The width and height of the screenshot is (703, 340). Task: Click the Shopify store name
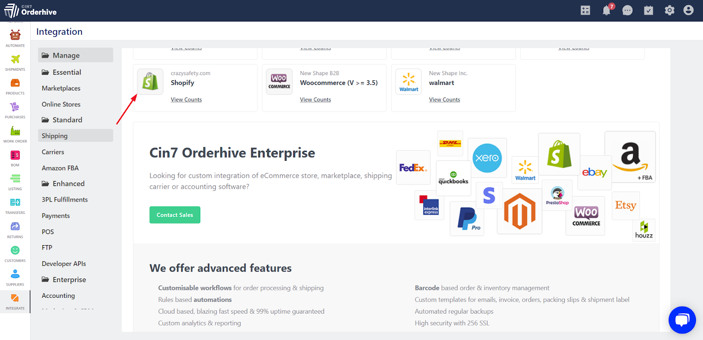[182, 83]
